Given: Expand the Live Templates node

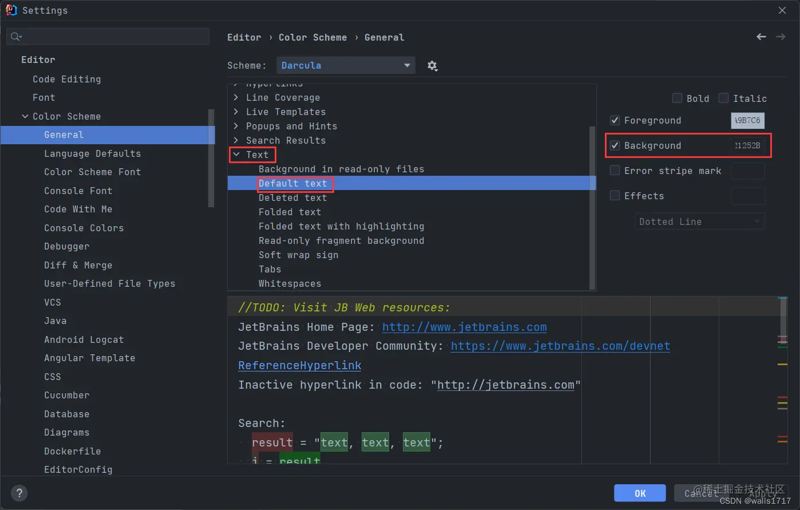Looking at the screenshot, I should point(236,112).
